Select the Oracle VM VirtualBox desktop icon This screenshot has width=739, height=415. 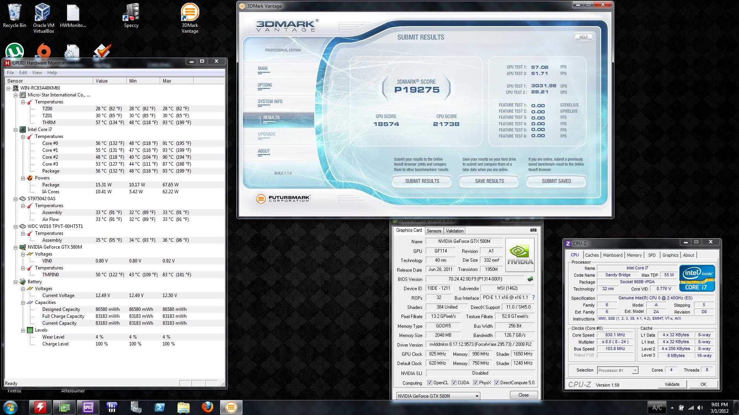[x=43, y=18]
